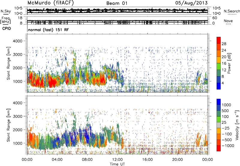Click the N.Search legend label
This screenshot has height=166, width=240.
click(232, 11)
